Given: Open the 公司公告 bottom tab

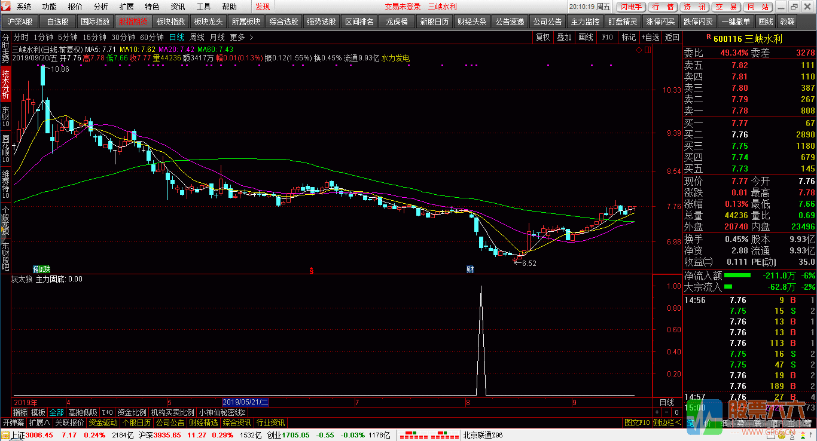Looking at the screenshot, I should [170, 422].
